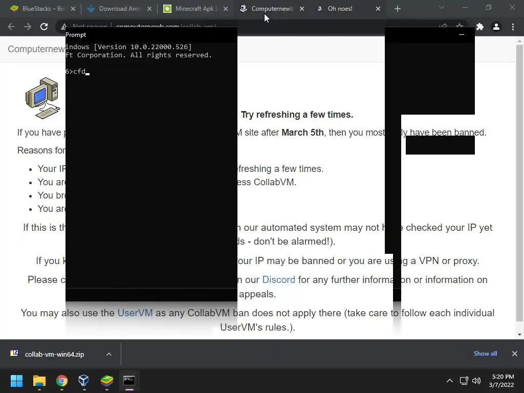524x393 pixels.
Task: Open network status tray icon
Action: click(x=464, y=381)
